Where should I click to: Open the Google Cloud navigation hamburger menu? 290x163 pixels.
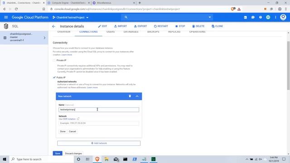click(6, 17)
